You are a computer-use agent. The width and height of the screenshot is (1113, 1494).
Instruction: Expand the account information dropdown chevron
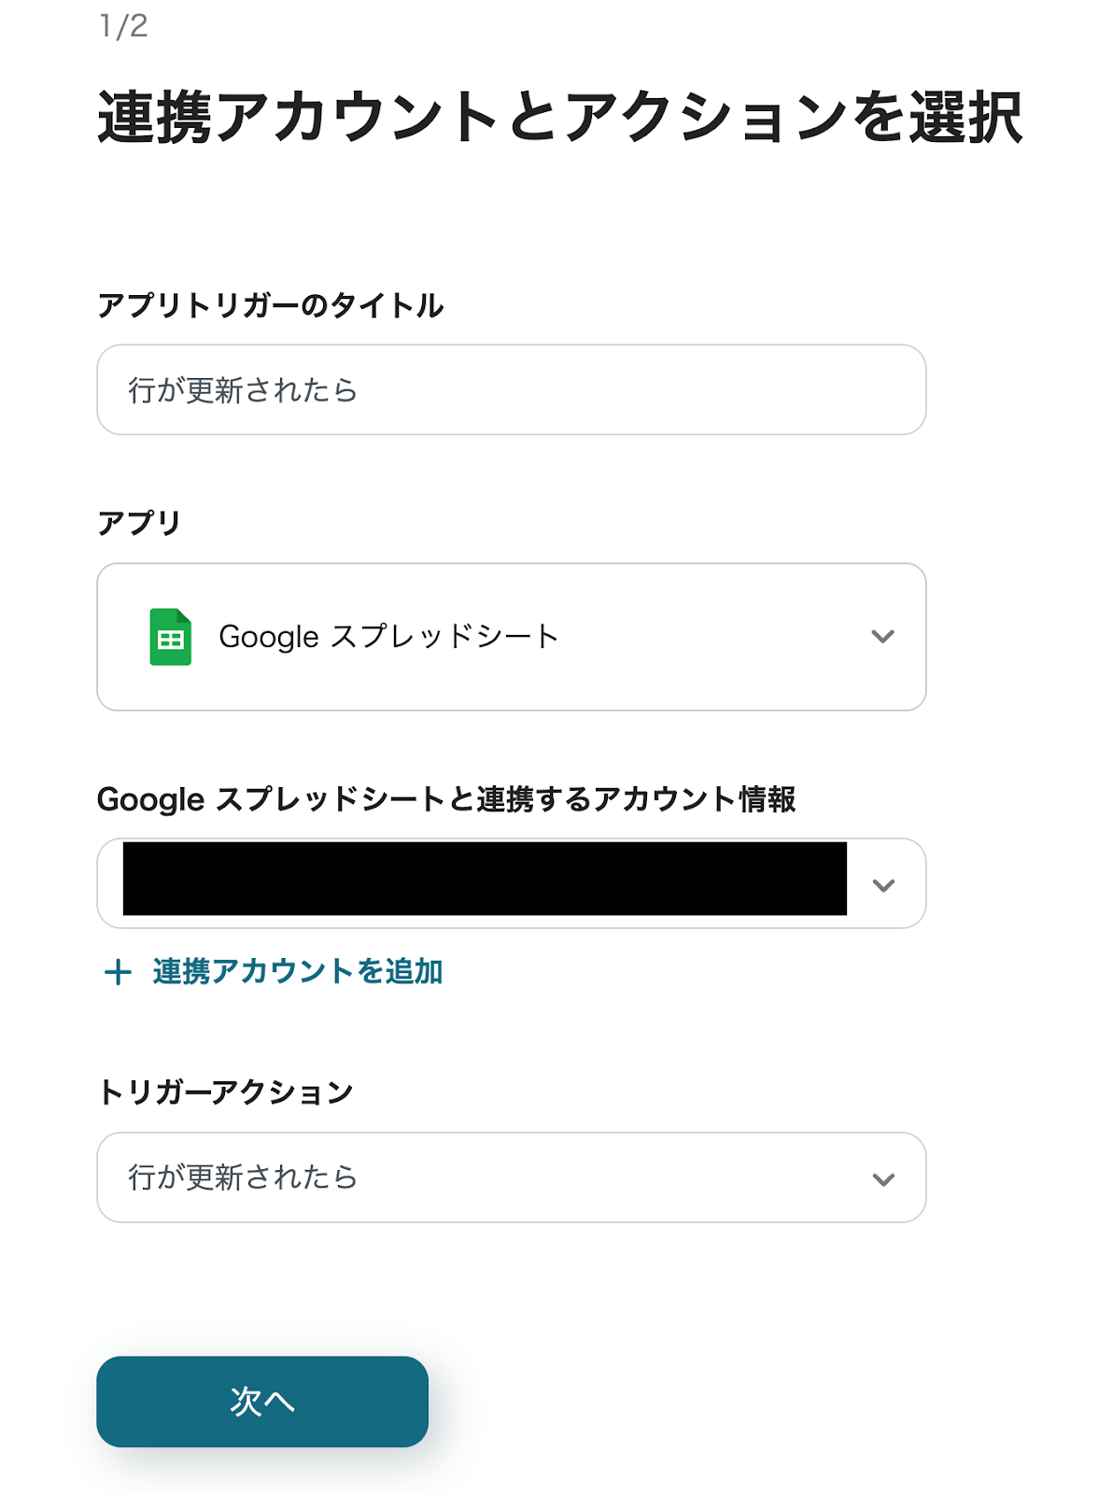[883, 884]
